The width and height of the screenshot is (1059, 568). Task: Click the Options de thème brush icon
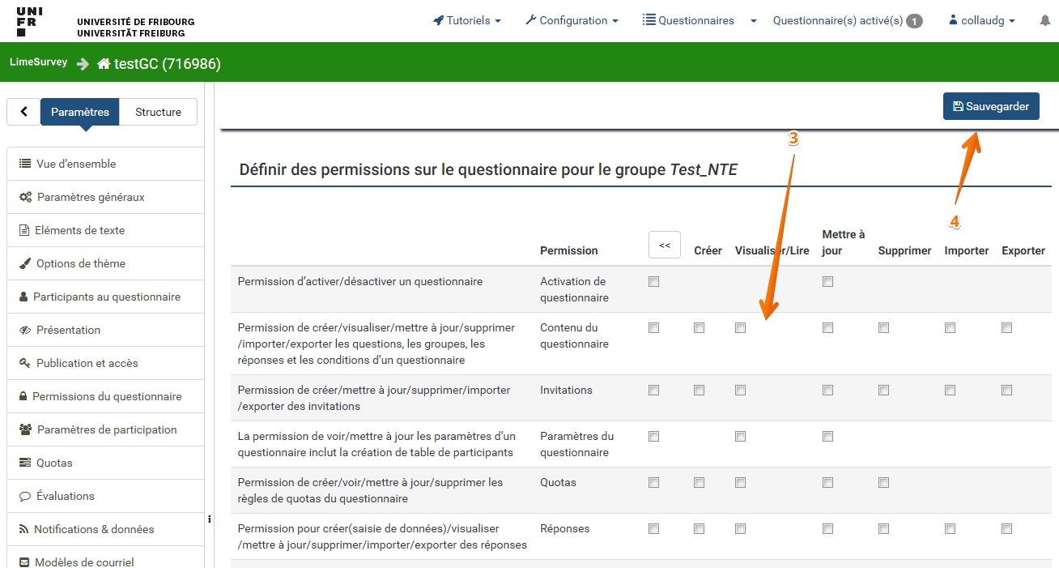25,263
